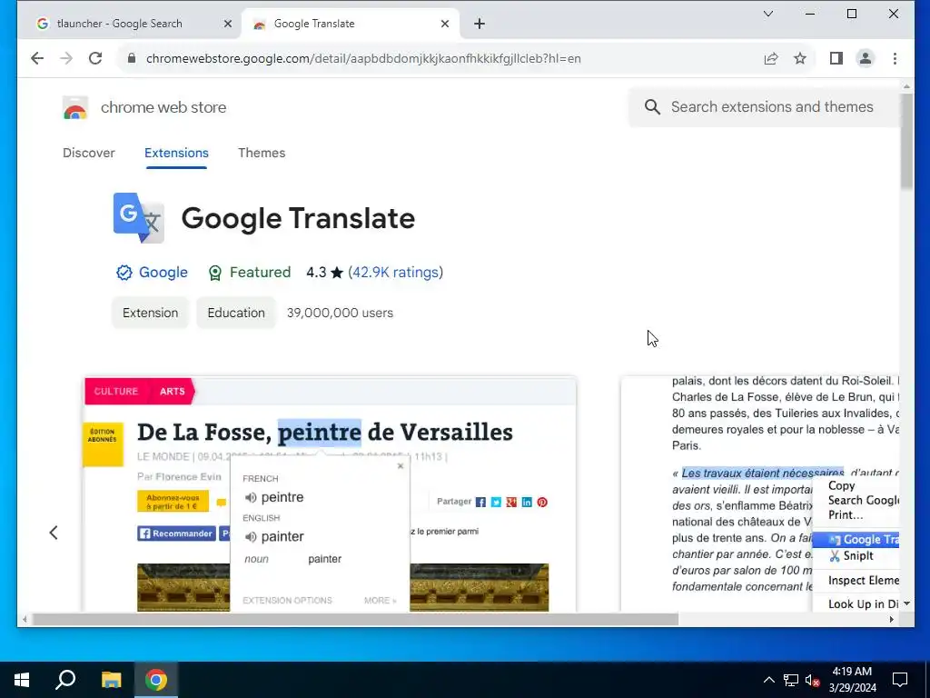930x698 pixels.
Task: Select the Google Translate browser tab
Action: pos(351,24)
